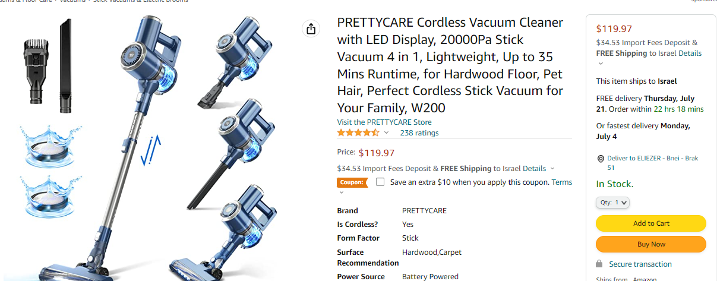The height and width of the screenshot is (281, 717).
Task: Click the lower washable filter thumbnail image
Action: pyautogui.click(x=50, y=196)
